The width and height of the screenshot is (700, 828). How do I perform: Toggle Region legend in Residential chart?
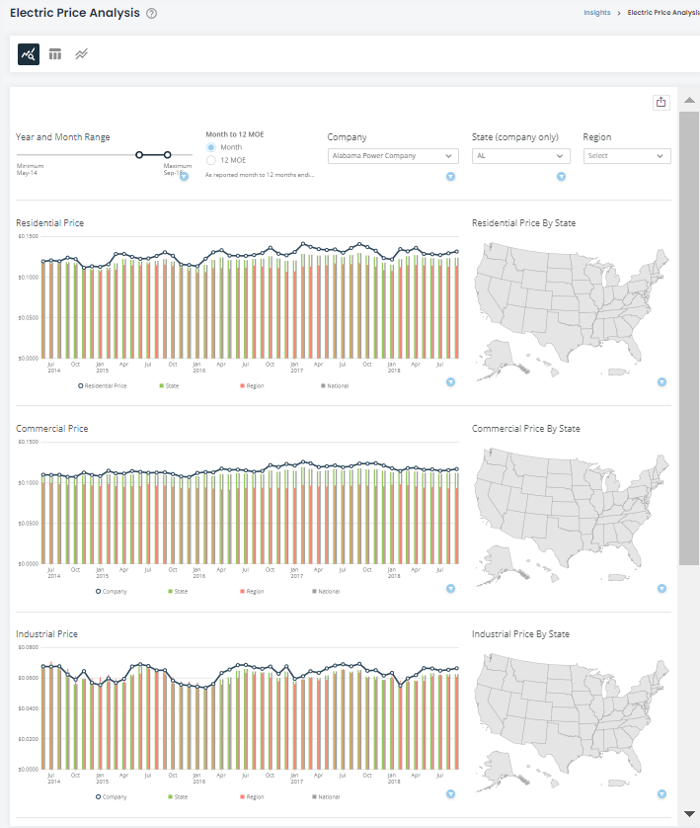point(252,386)
